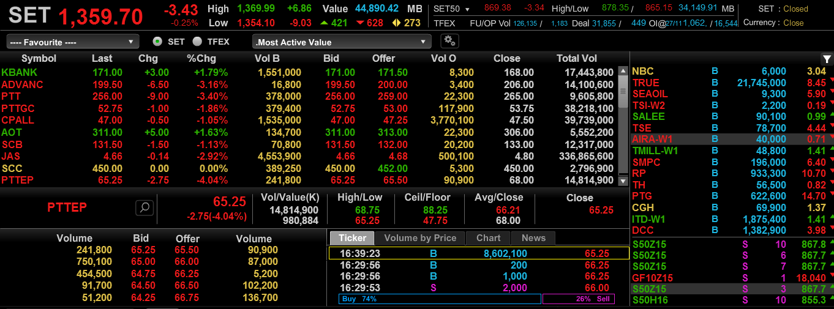This screenshot has width=834, height=309.
Task: Click the SEAOIL ticker entry
Action: pos(650,94)
